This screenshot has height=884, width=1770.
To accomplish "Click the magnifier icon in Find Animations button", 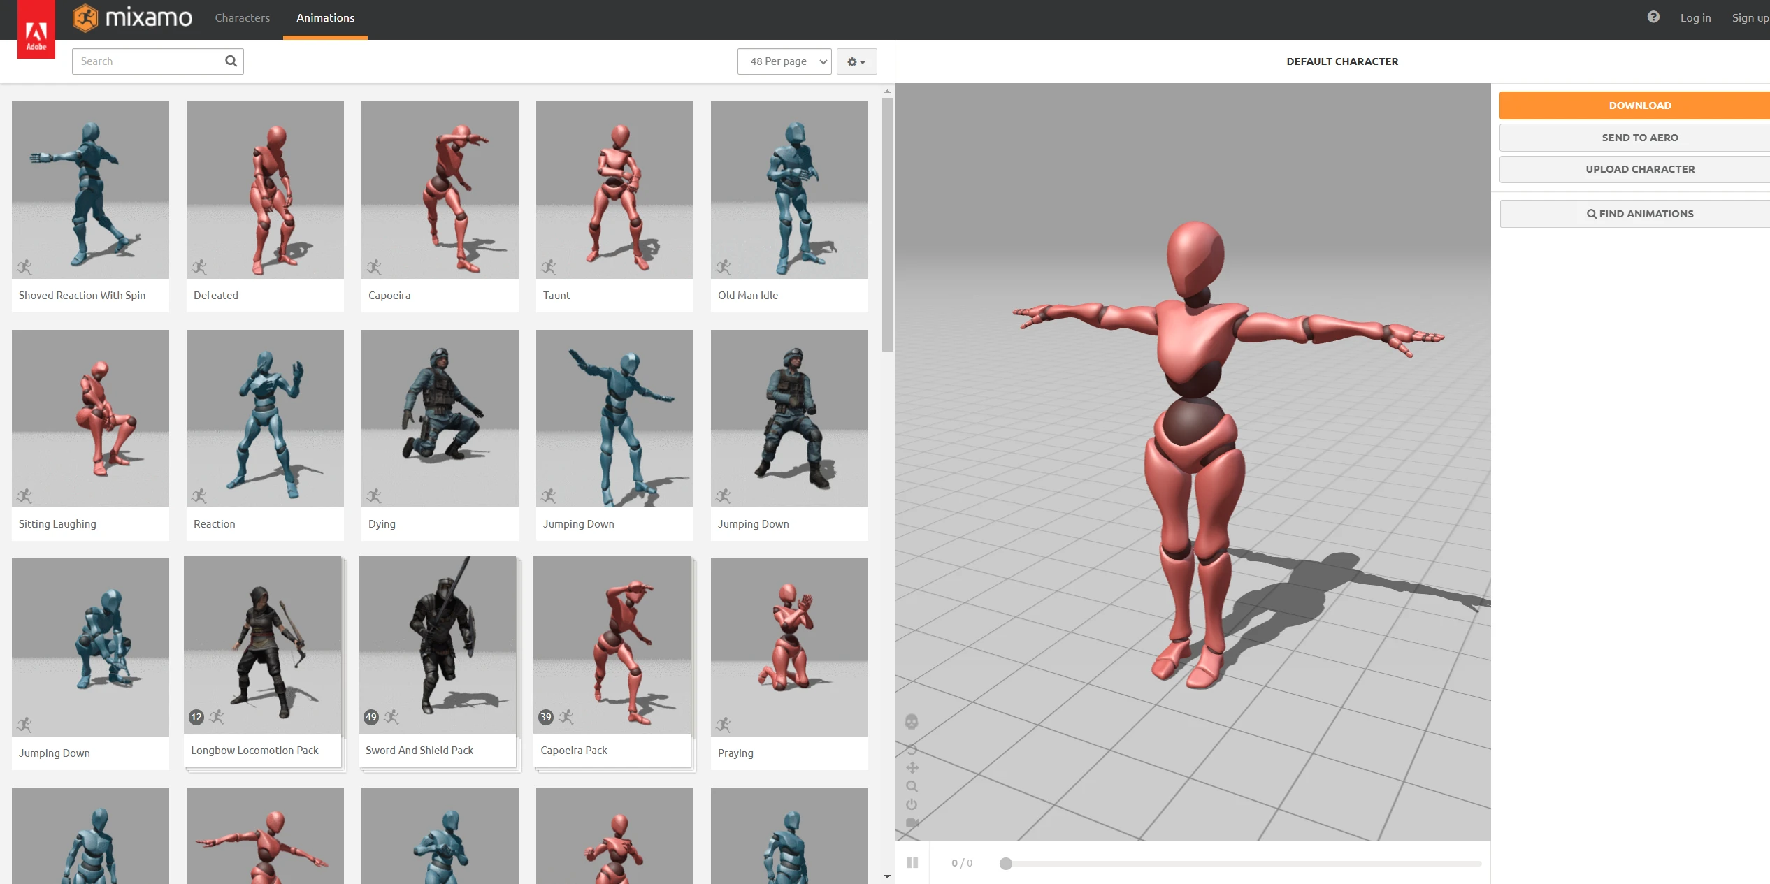I will 1591,214.
